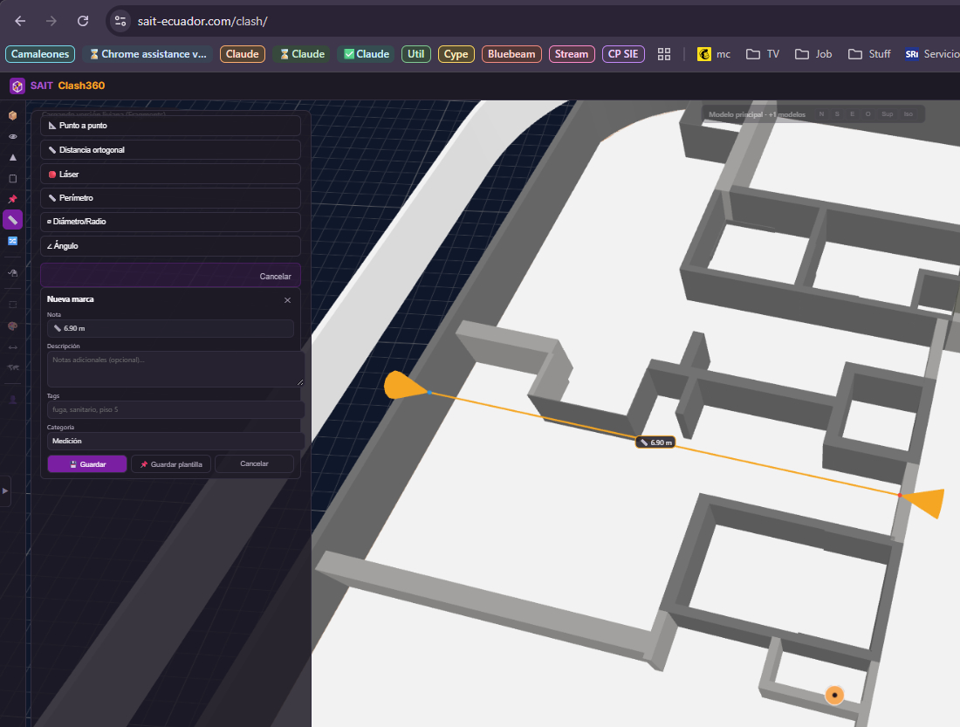Click the clipboard square icon in sidebar
This screenshot has height=727, width=960.
point(12,178)
